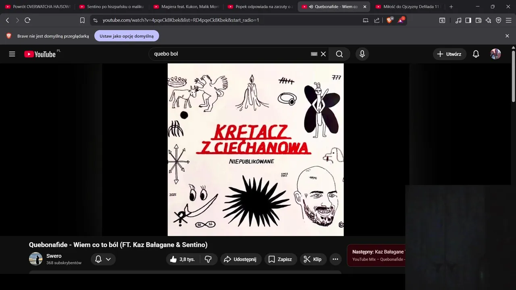This screenshot has width=516, height=290.
Task: Click the address bar URL
Action: 181,20
